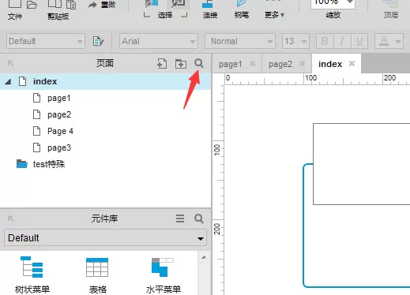410x295 pixels.
Task: Switch to the page1 tab
Action: point(231,64)
